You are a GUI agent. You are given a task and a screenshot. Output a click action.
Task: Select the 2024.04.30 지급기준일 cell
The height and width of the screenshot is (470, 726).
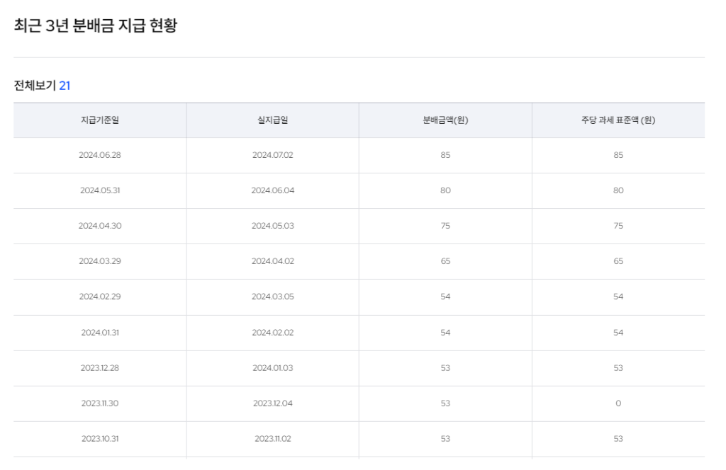click(x=100, y=226)
